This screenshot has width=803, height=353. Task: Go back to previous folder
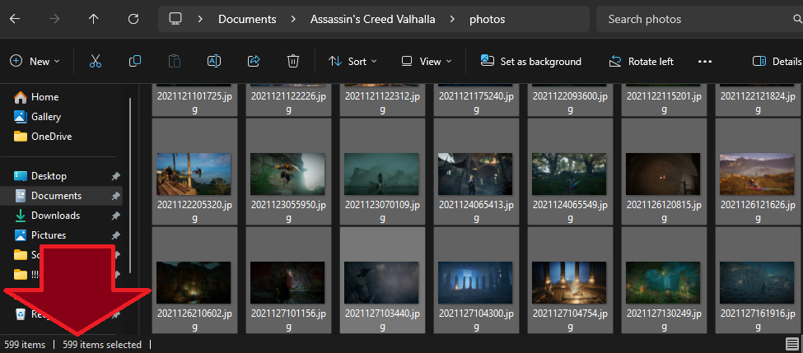15,20
